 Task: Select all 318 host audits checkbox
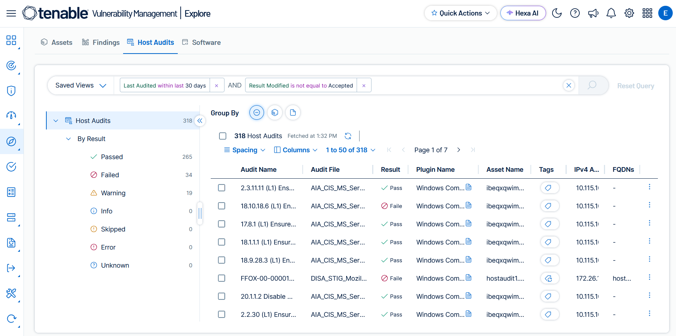click(x=223, y=136)
